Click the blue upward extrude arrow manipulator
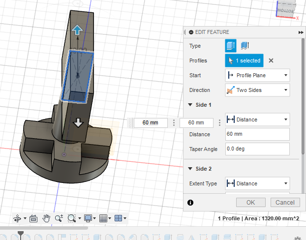306x240 pixels. click(x=77, y=30)
